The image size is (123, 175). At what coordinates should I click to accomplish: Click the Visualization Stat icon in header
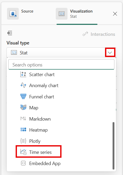coord(62,14)
